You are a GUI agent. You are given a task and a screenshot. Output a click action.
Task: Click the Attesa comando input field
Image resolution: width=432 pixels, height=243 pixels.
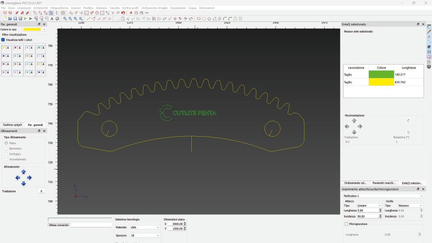(91, 225)
